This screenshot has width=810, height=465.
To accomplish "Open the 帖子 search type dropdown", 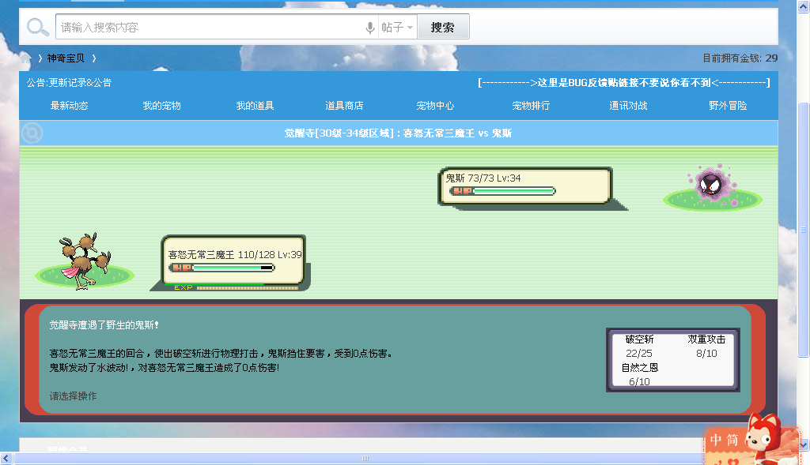I will click(x=397, y=28).
